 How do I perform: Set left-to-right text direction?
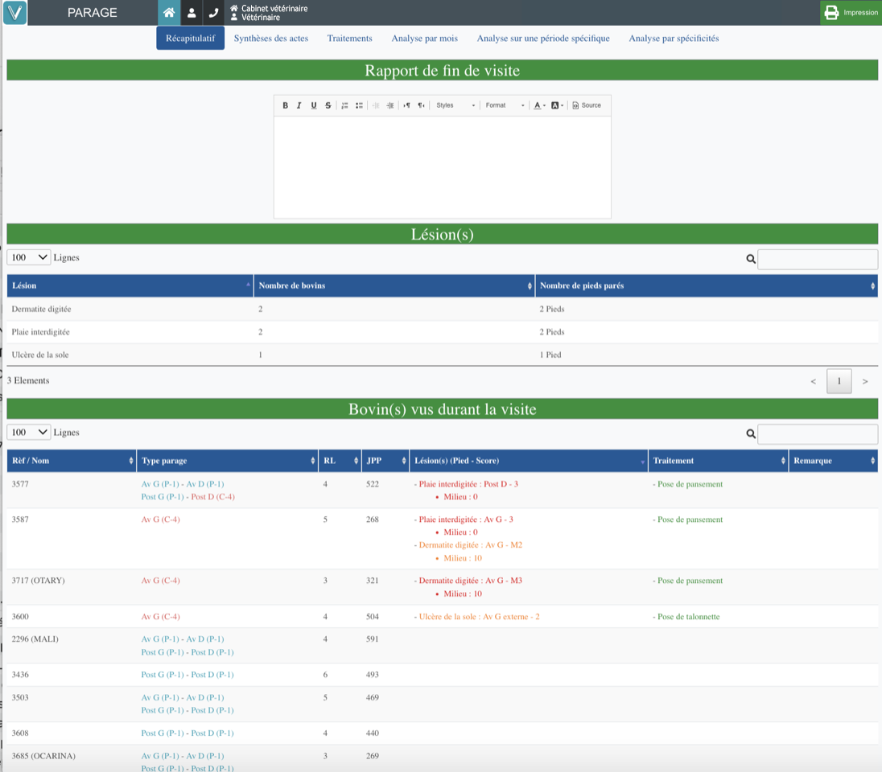406,105
